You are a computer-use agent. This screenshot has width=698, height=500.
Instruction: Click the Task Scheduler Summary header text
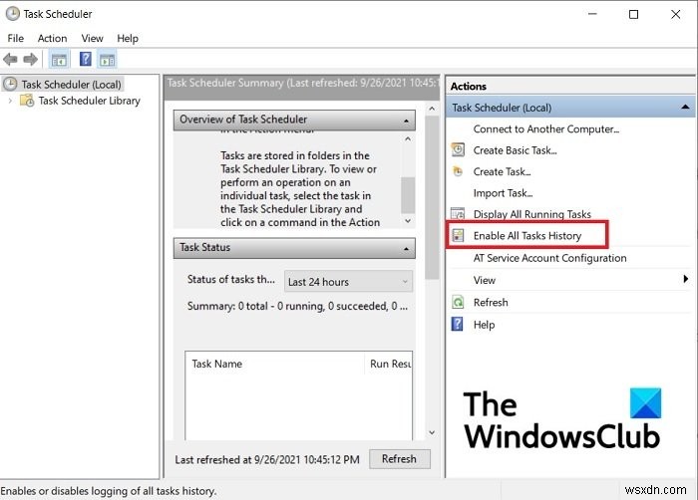point(303,83)
